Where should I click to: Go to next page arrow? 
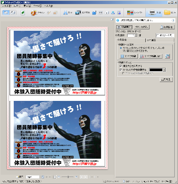(x=50, y=177)
